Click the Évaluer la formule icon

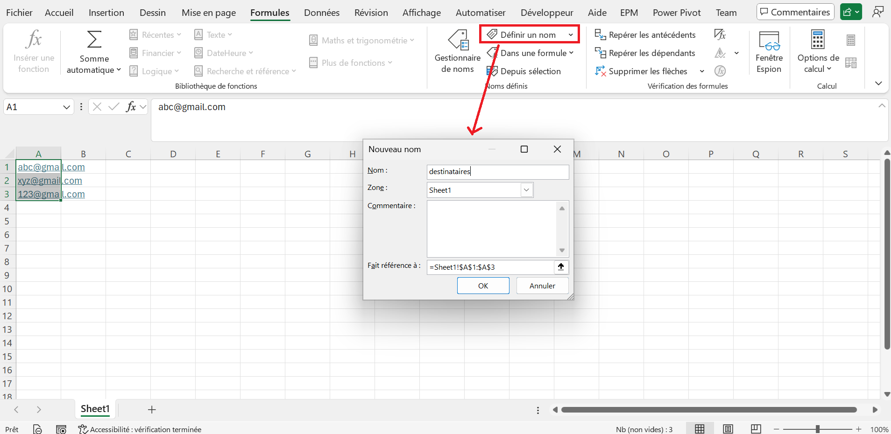coord(720,71)
